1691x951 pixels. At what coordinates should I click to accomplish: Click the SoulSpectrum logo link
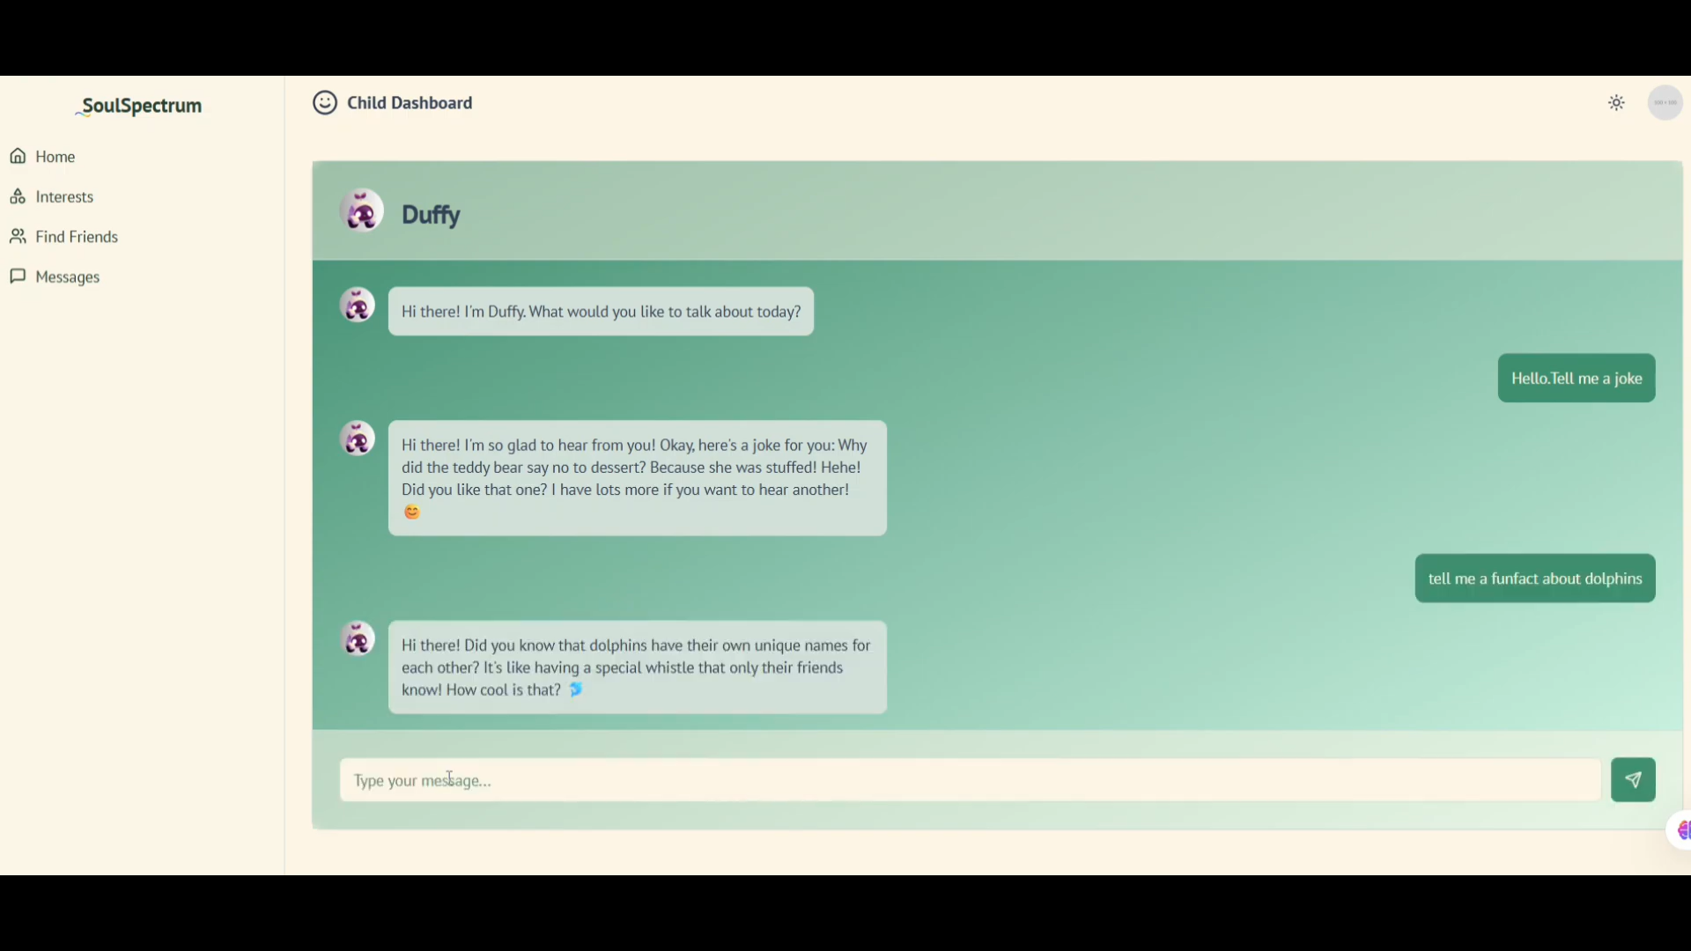click(x=141, y=106)
